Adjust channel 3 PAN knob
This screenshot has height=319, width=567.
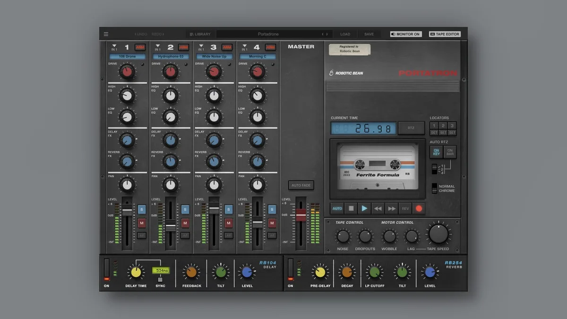coord(214,184)
